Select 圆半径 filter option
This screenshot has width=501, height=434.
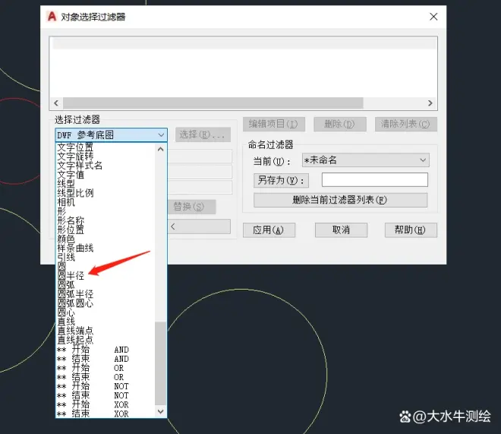click(71, 276)
